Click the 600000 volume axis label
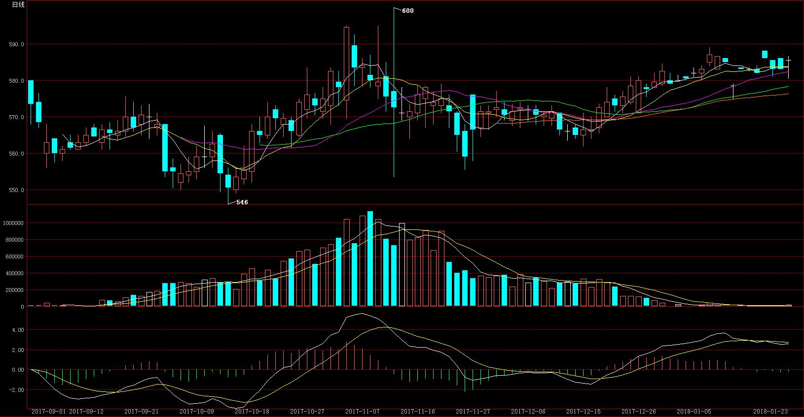 pyautogui.click(x=14, y=257)
